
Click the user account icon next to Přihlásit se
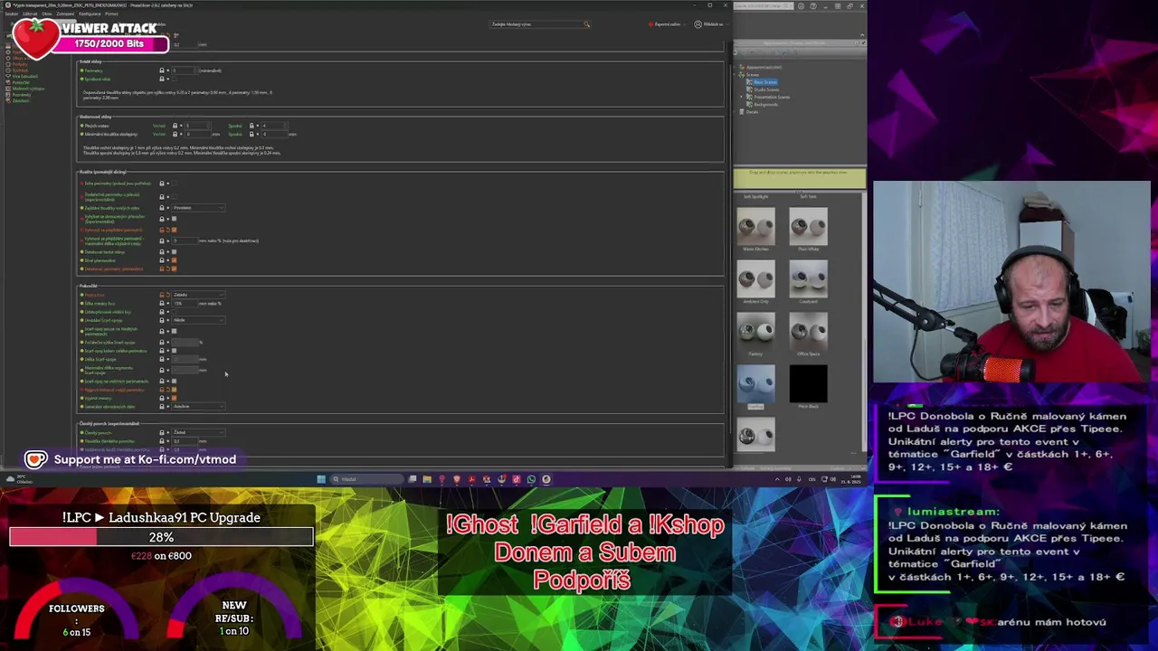click(x=698, y=24)
